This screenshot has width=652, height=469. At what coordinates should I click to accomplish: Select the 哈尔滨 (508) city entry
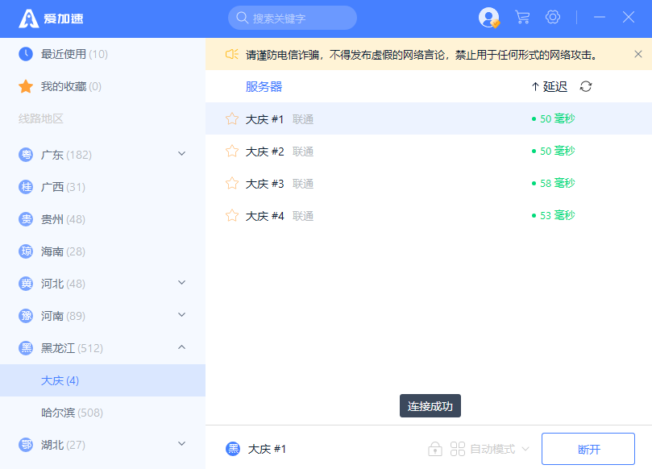pyautogui.click(x=102, y=413)
